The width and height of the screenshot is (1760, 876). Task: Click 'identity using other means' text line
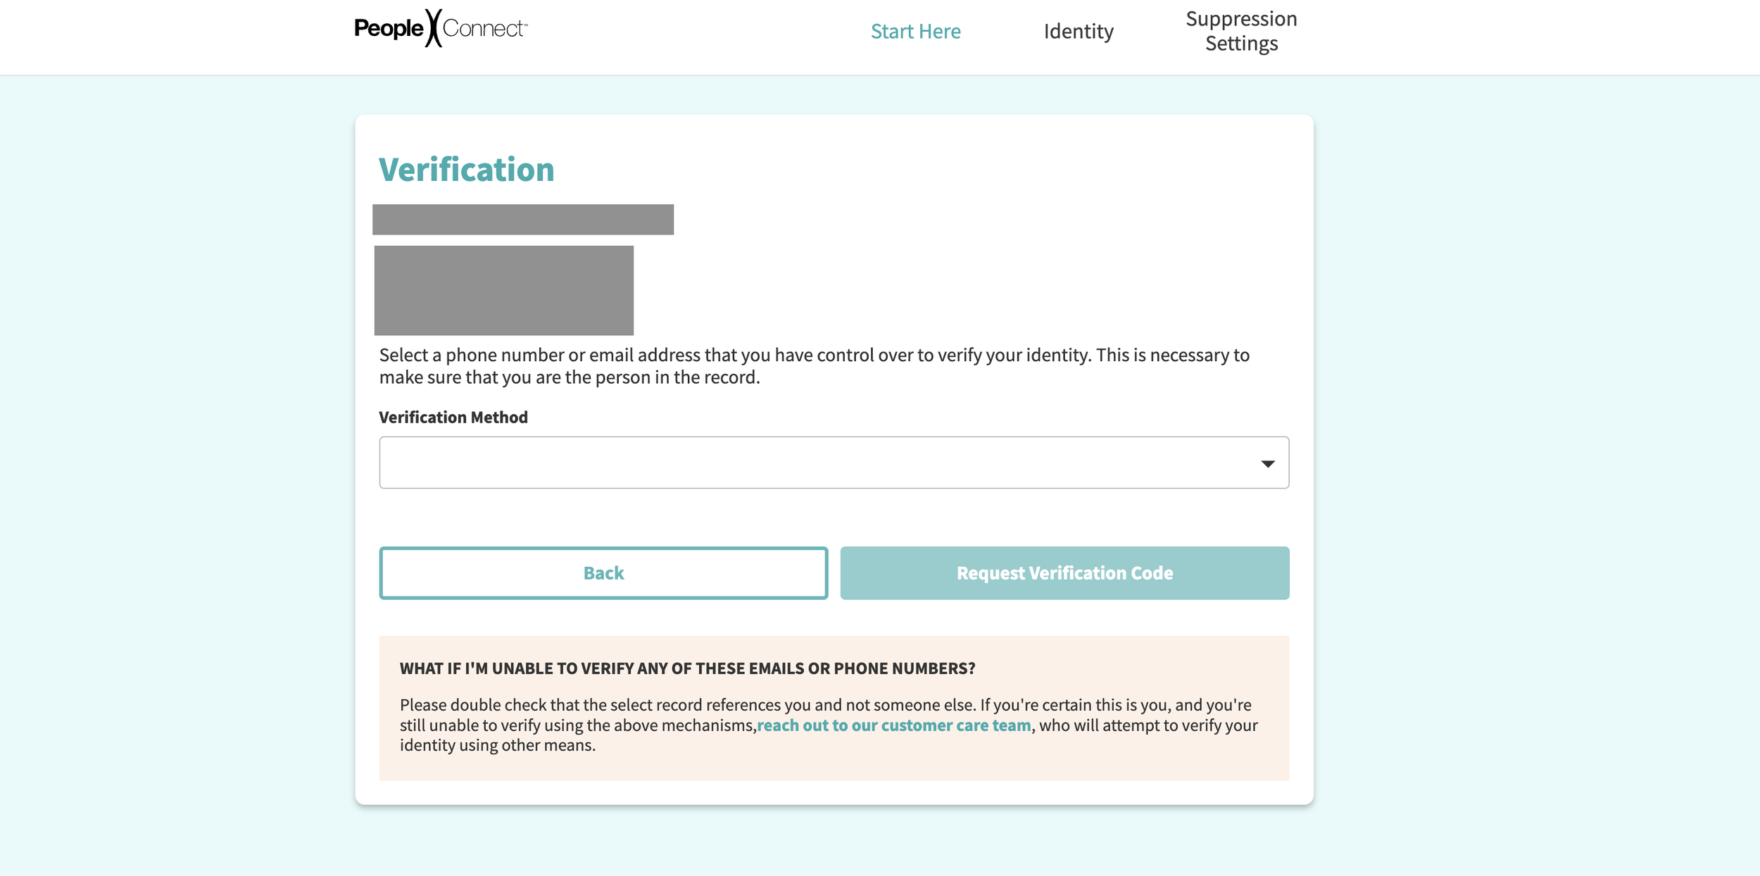497,745
